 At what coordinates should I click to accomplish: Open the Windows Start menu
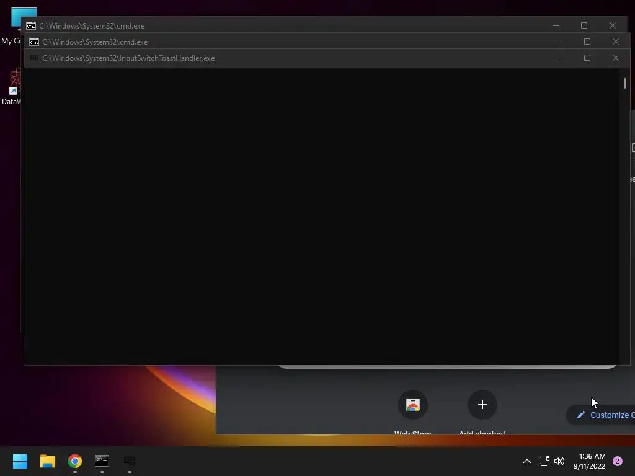pos(20,461)
